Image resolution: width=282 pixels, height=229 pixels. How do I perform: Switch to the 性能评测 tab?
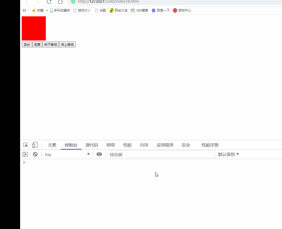pyautogui.click(x=210, y=145)
